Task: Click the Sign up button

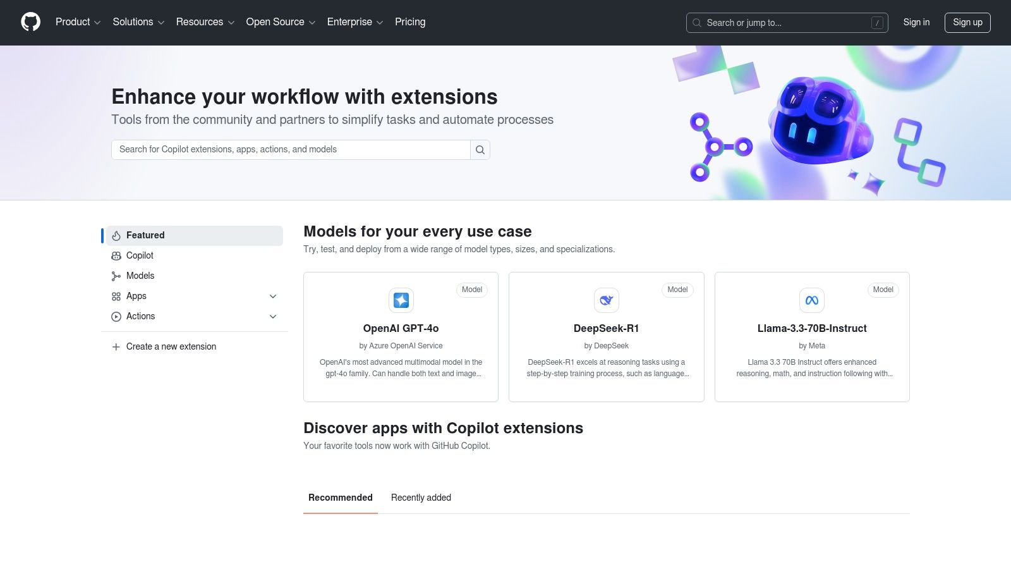Action: 967,22
